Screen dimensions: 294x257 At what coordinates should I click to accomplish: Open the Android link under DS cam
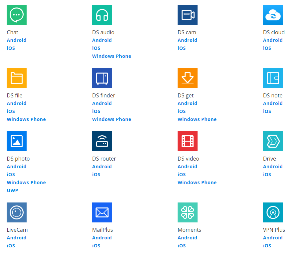coord(187,40)
